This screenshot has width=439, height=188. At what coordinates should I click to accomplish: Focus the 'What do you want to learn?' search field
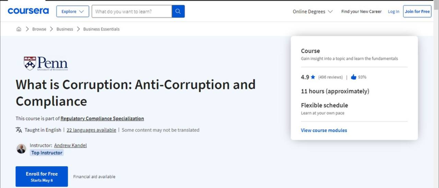tap(132, 11)
